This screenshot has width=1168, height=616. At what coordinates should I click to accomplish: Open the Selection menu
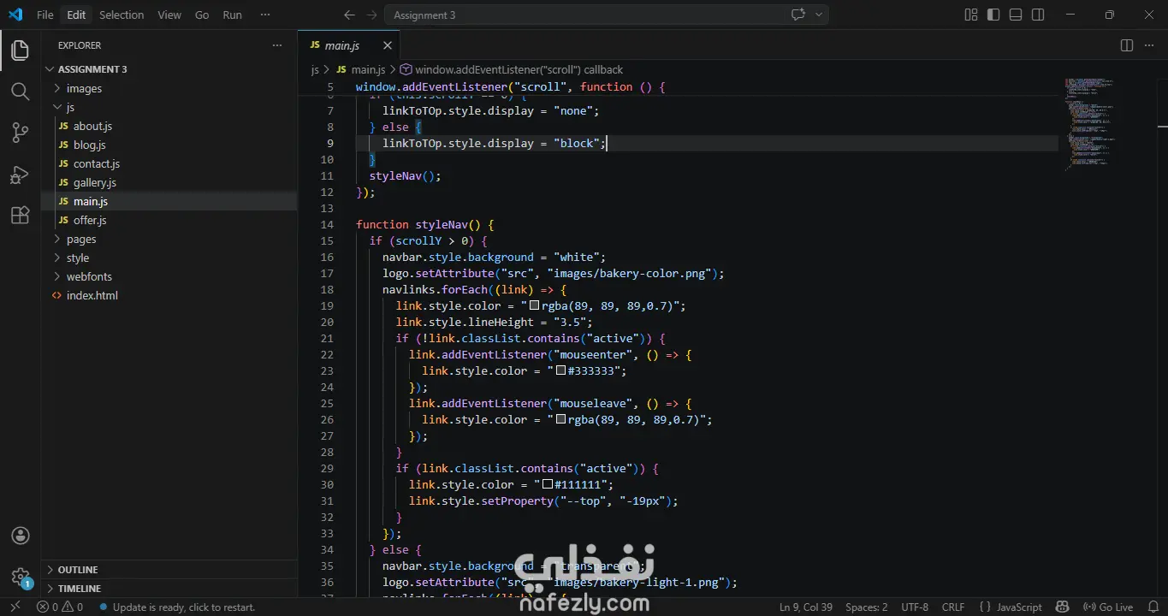122,15
